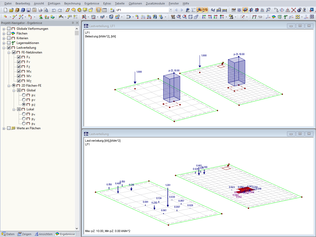
Task: Click the New file icon
Action: 5,10
